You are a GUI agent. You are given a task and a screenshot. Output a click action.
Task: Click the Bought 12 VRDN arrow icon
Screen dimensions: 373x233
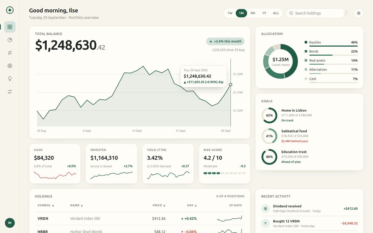click(x=265, y=223)
